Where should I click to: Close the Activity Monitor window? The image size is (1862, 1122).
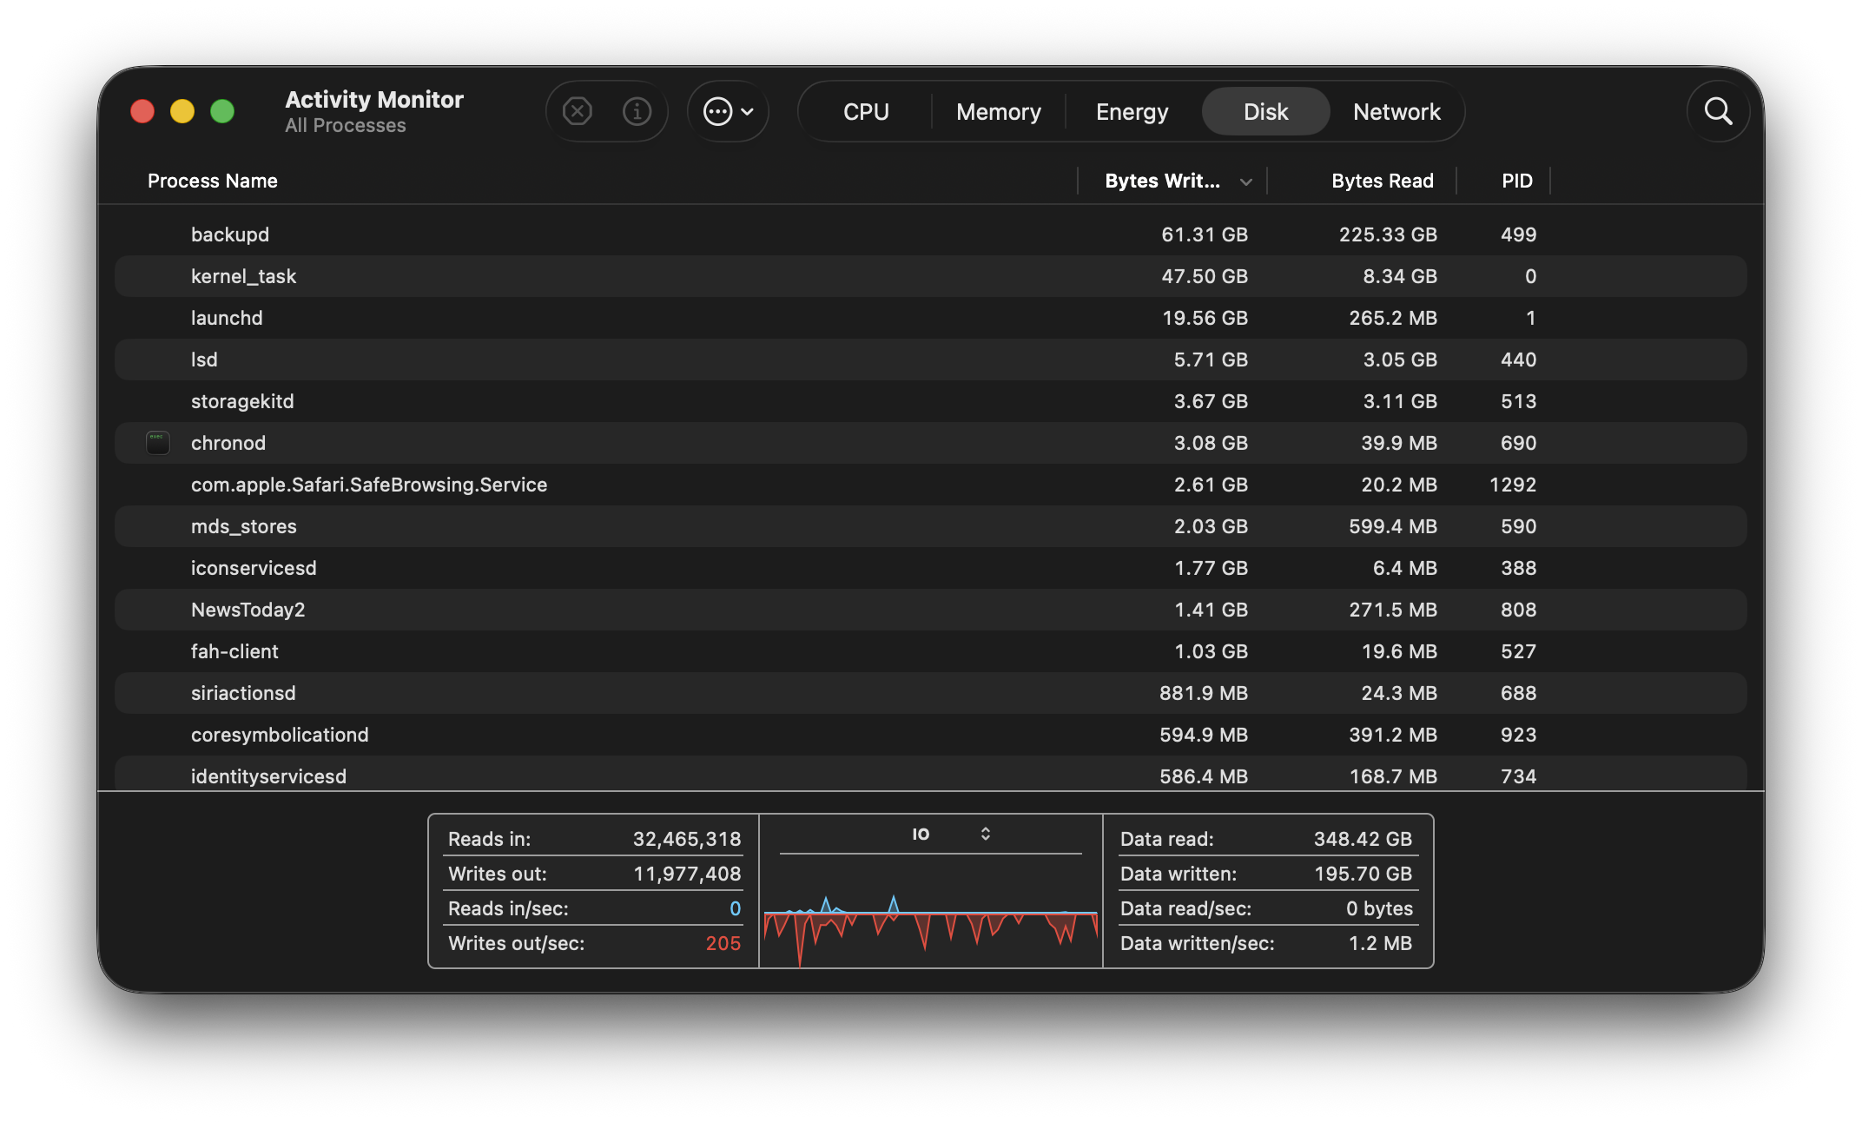click(142, 111)
